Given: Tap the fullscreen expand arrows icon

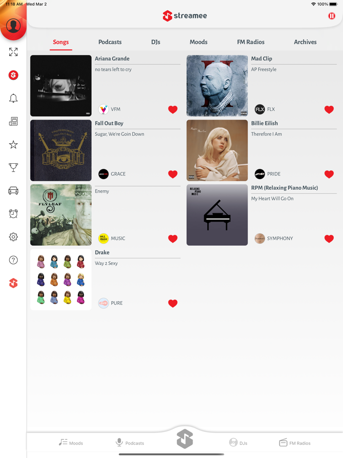Looking at the screenshot, I should click(x=13, y=52).
